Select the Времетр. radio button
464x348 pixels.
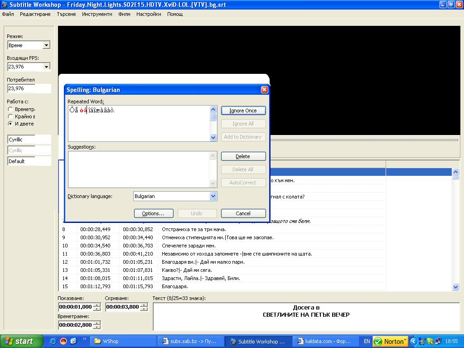(x=10, y=109)
